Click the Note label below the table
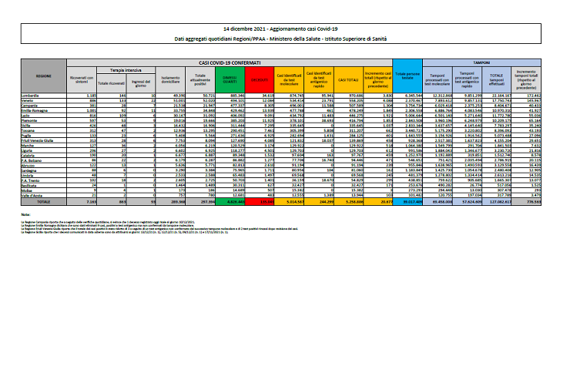The width and height of the screenshot is (570, 370). point(25,214)
